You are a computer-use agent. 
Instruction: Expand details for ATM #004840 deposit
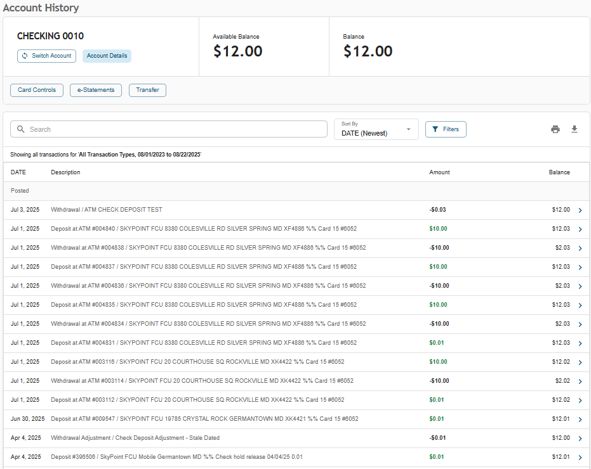pos(580,229)
